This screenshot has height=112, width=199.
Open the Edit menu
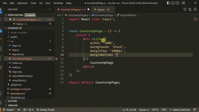pos(12,3)
